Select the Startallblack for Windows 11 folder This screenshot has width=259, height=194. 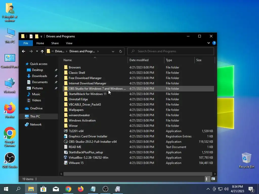click(88, 94)
